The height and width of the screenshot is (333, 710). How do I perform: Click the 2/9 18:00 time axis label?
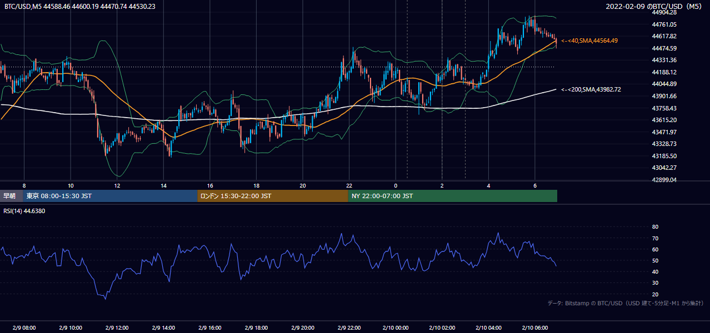(x=256, y=328)
